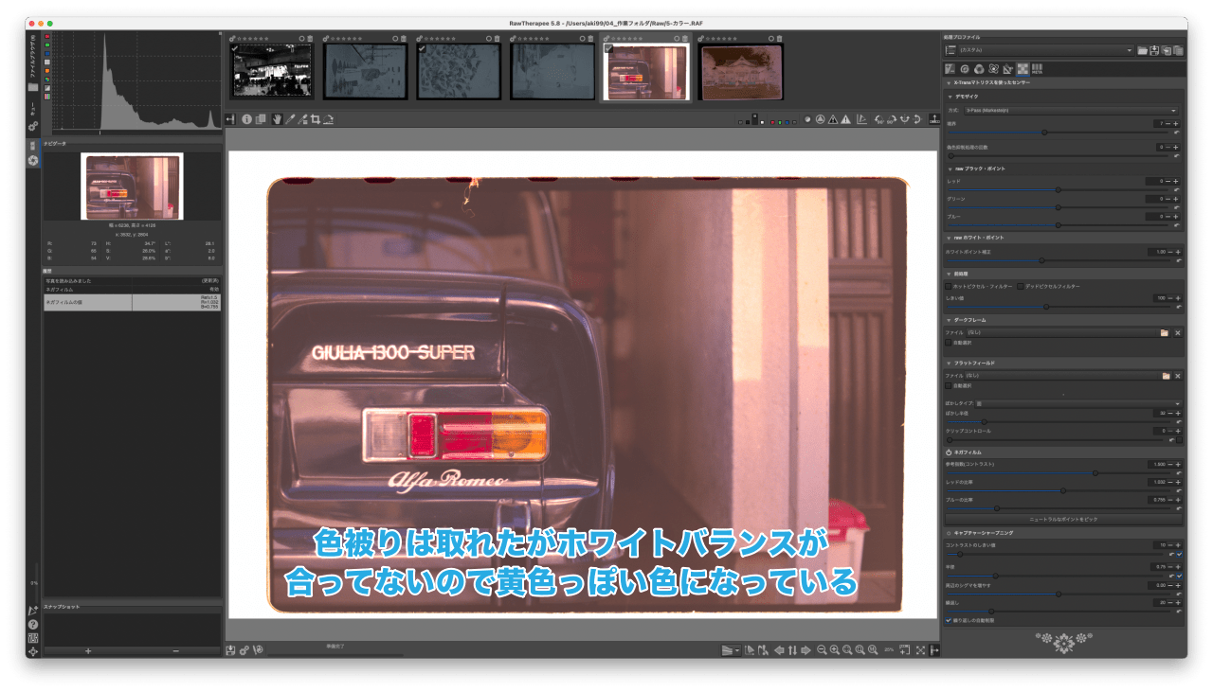The height and width of the screenshot is (692, 1213).
Task: Select the straighten horizon tool
Action: (x=328, y=119)
